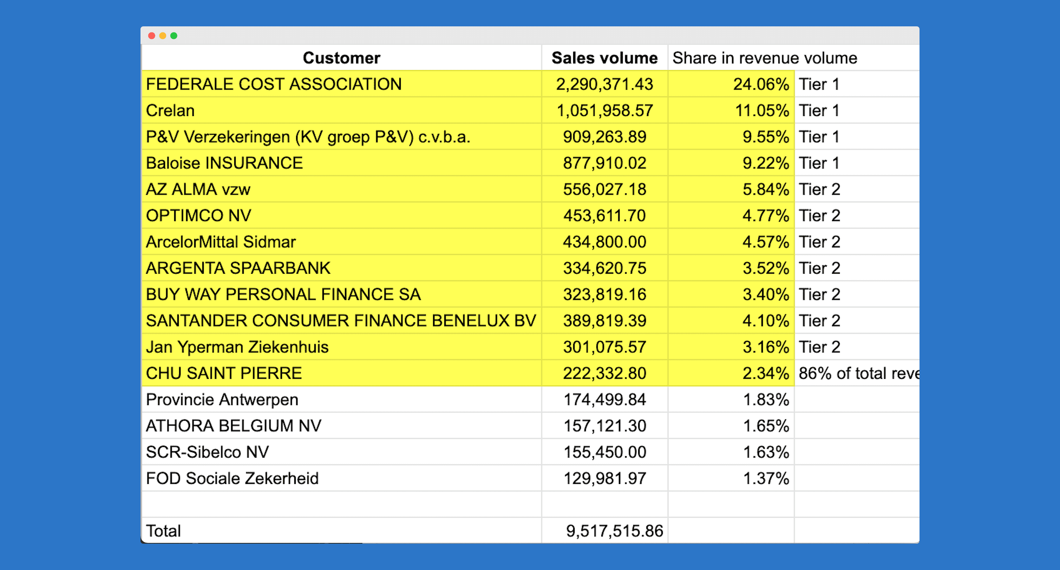Click the green zoom window control

click(x=174, y=35)
